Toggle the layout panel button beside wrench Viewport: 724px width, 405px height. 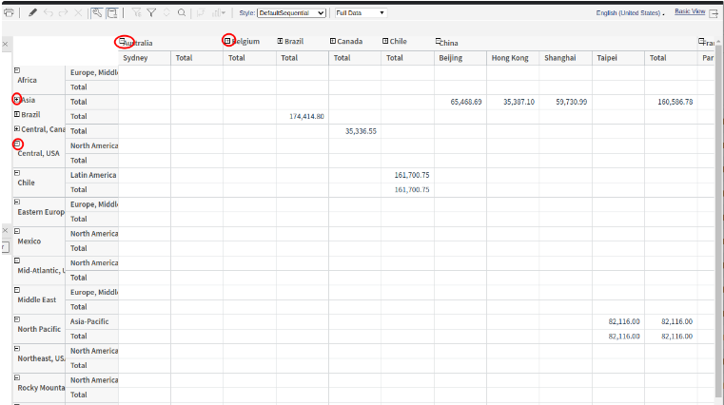click(112, 13)
